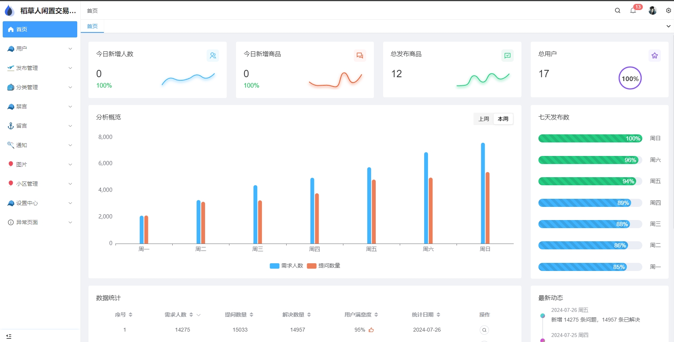
Task: Expand the 用户 sidebar menu
Action: (40, 49)
